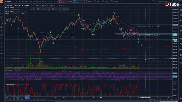The image size is (182, 102).
Task: Toggle ext extended hours at bottom right
Action: 160,99
